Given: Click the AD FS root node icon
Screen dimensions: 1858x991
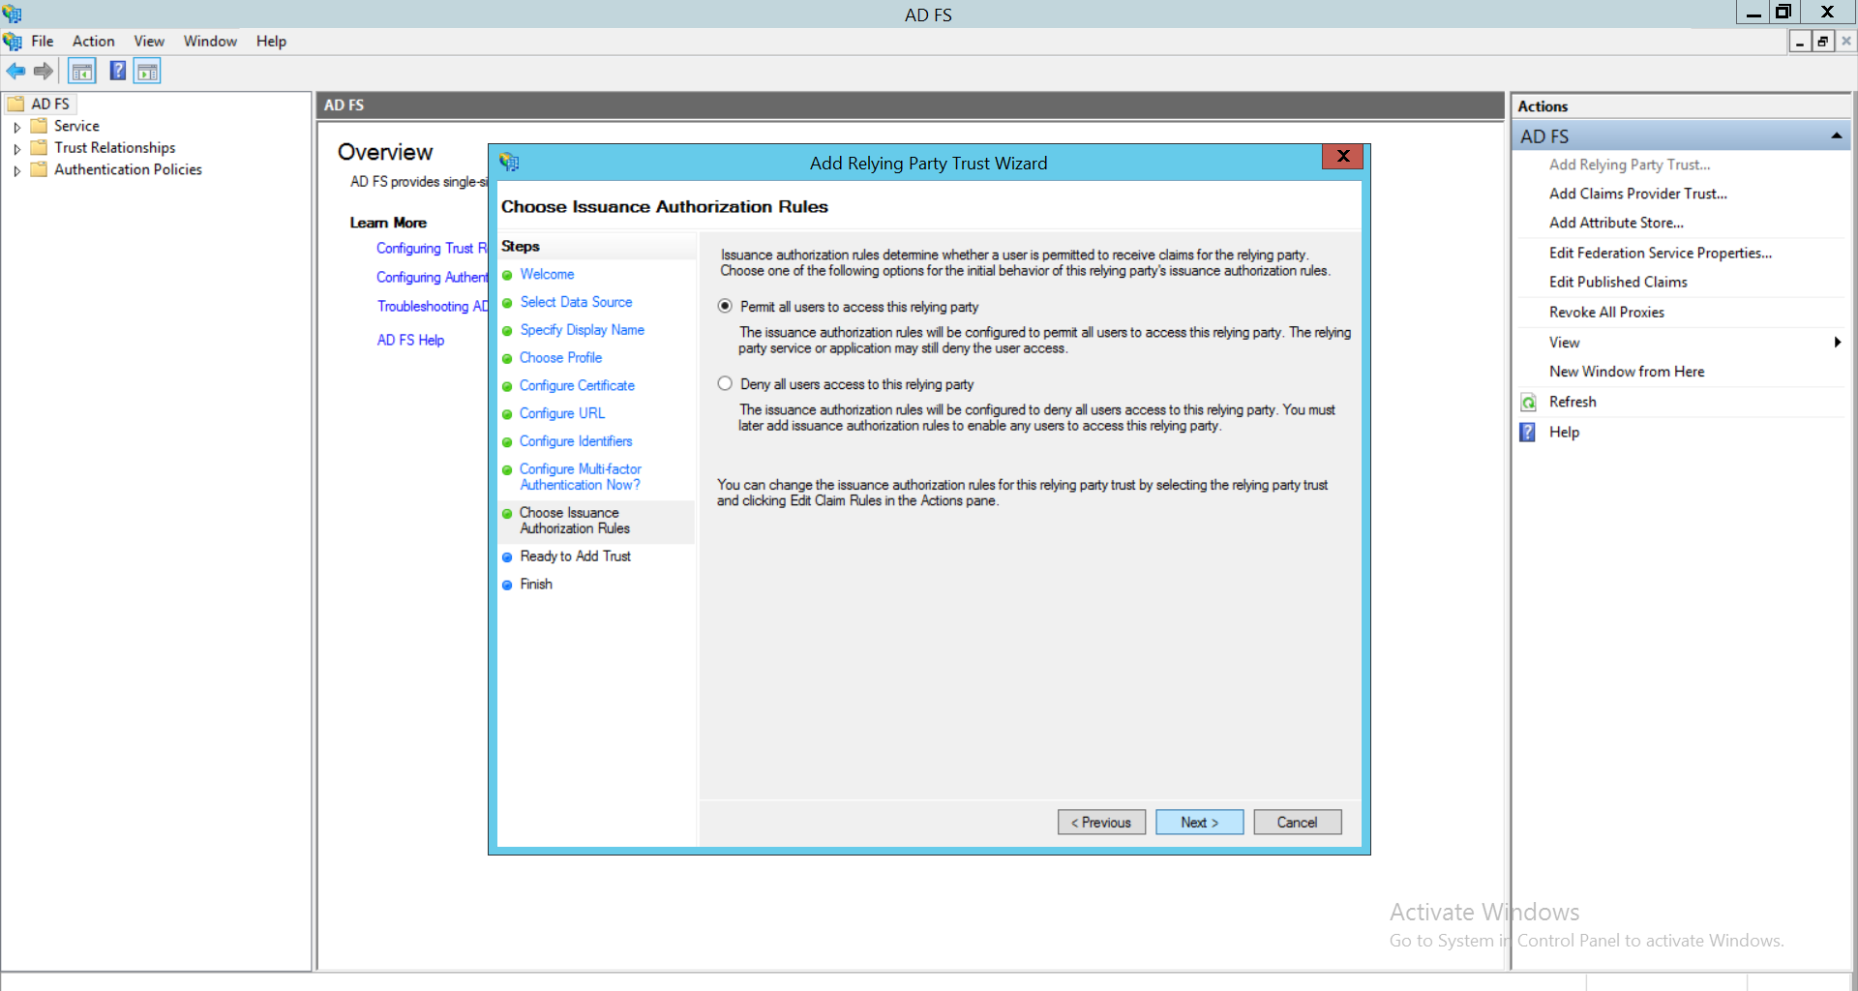Looking at the screenshot, I should click(x=16, y=104).
